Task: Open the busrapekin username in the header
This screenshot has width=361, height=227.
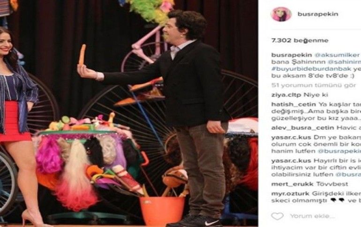Action: (x=318, y=14)
